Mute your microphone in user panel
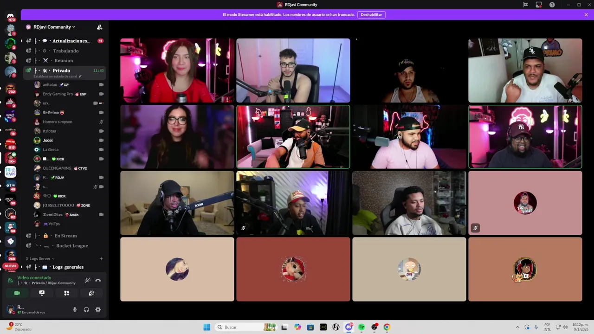The image size is (594, 334). (x=75, y=309)
